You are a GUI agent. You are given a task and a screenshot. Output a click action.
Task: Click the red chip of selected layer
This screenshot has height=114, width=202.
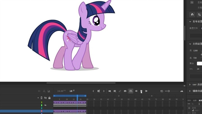point(42,111)
